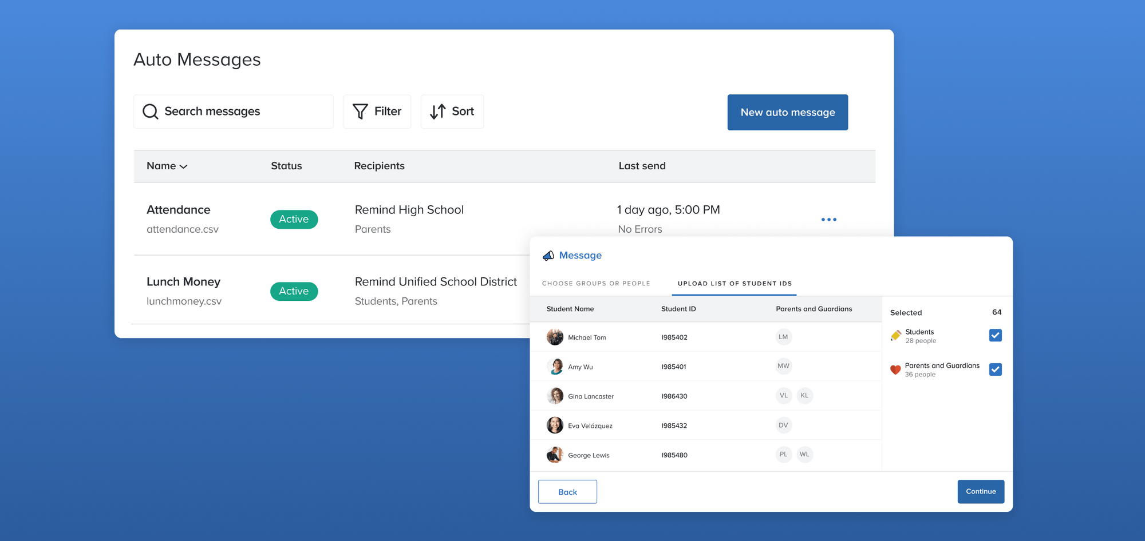Click the DV guardian badge for Eva Velázquez

pos(783,425)
